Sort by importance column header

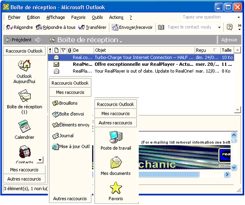tap(50, 50)
